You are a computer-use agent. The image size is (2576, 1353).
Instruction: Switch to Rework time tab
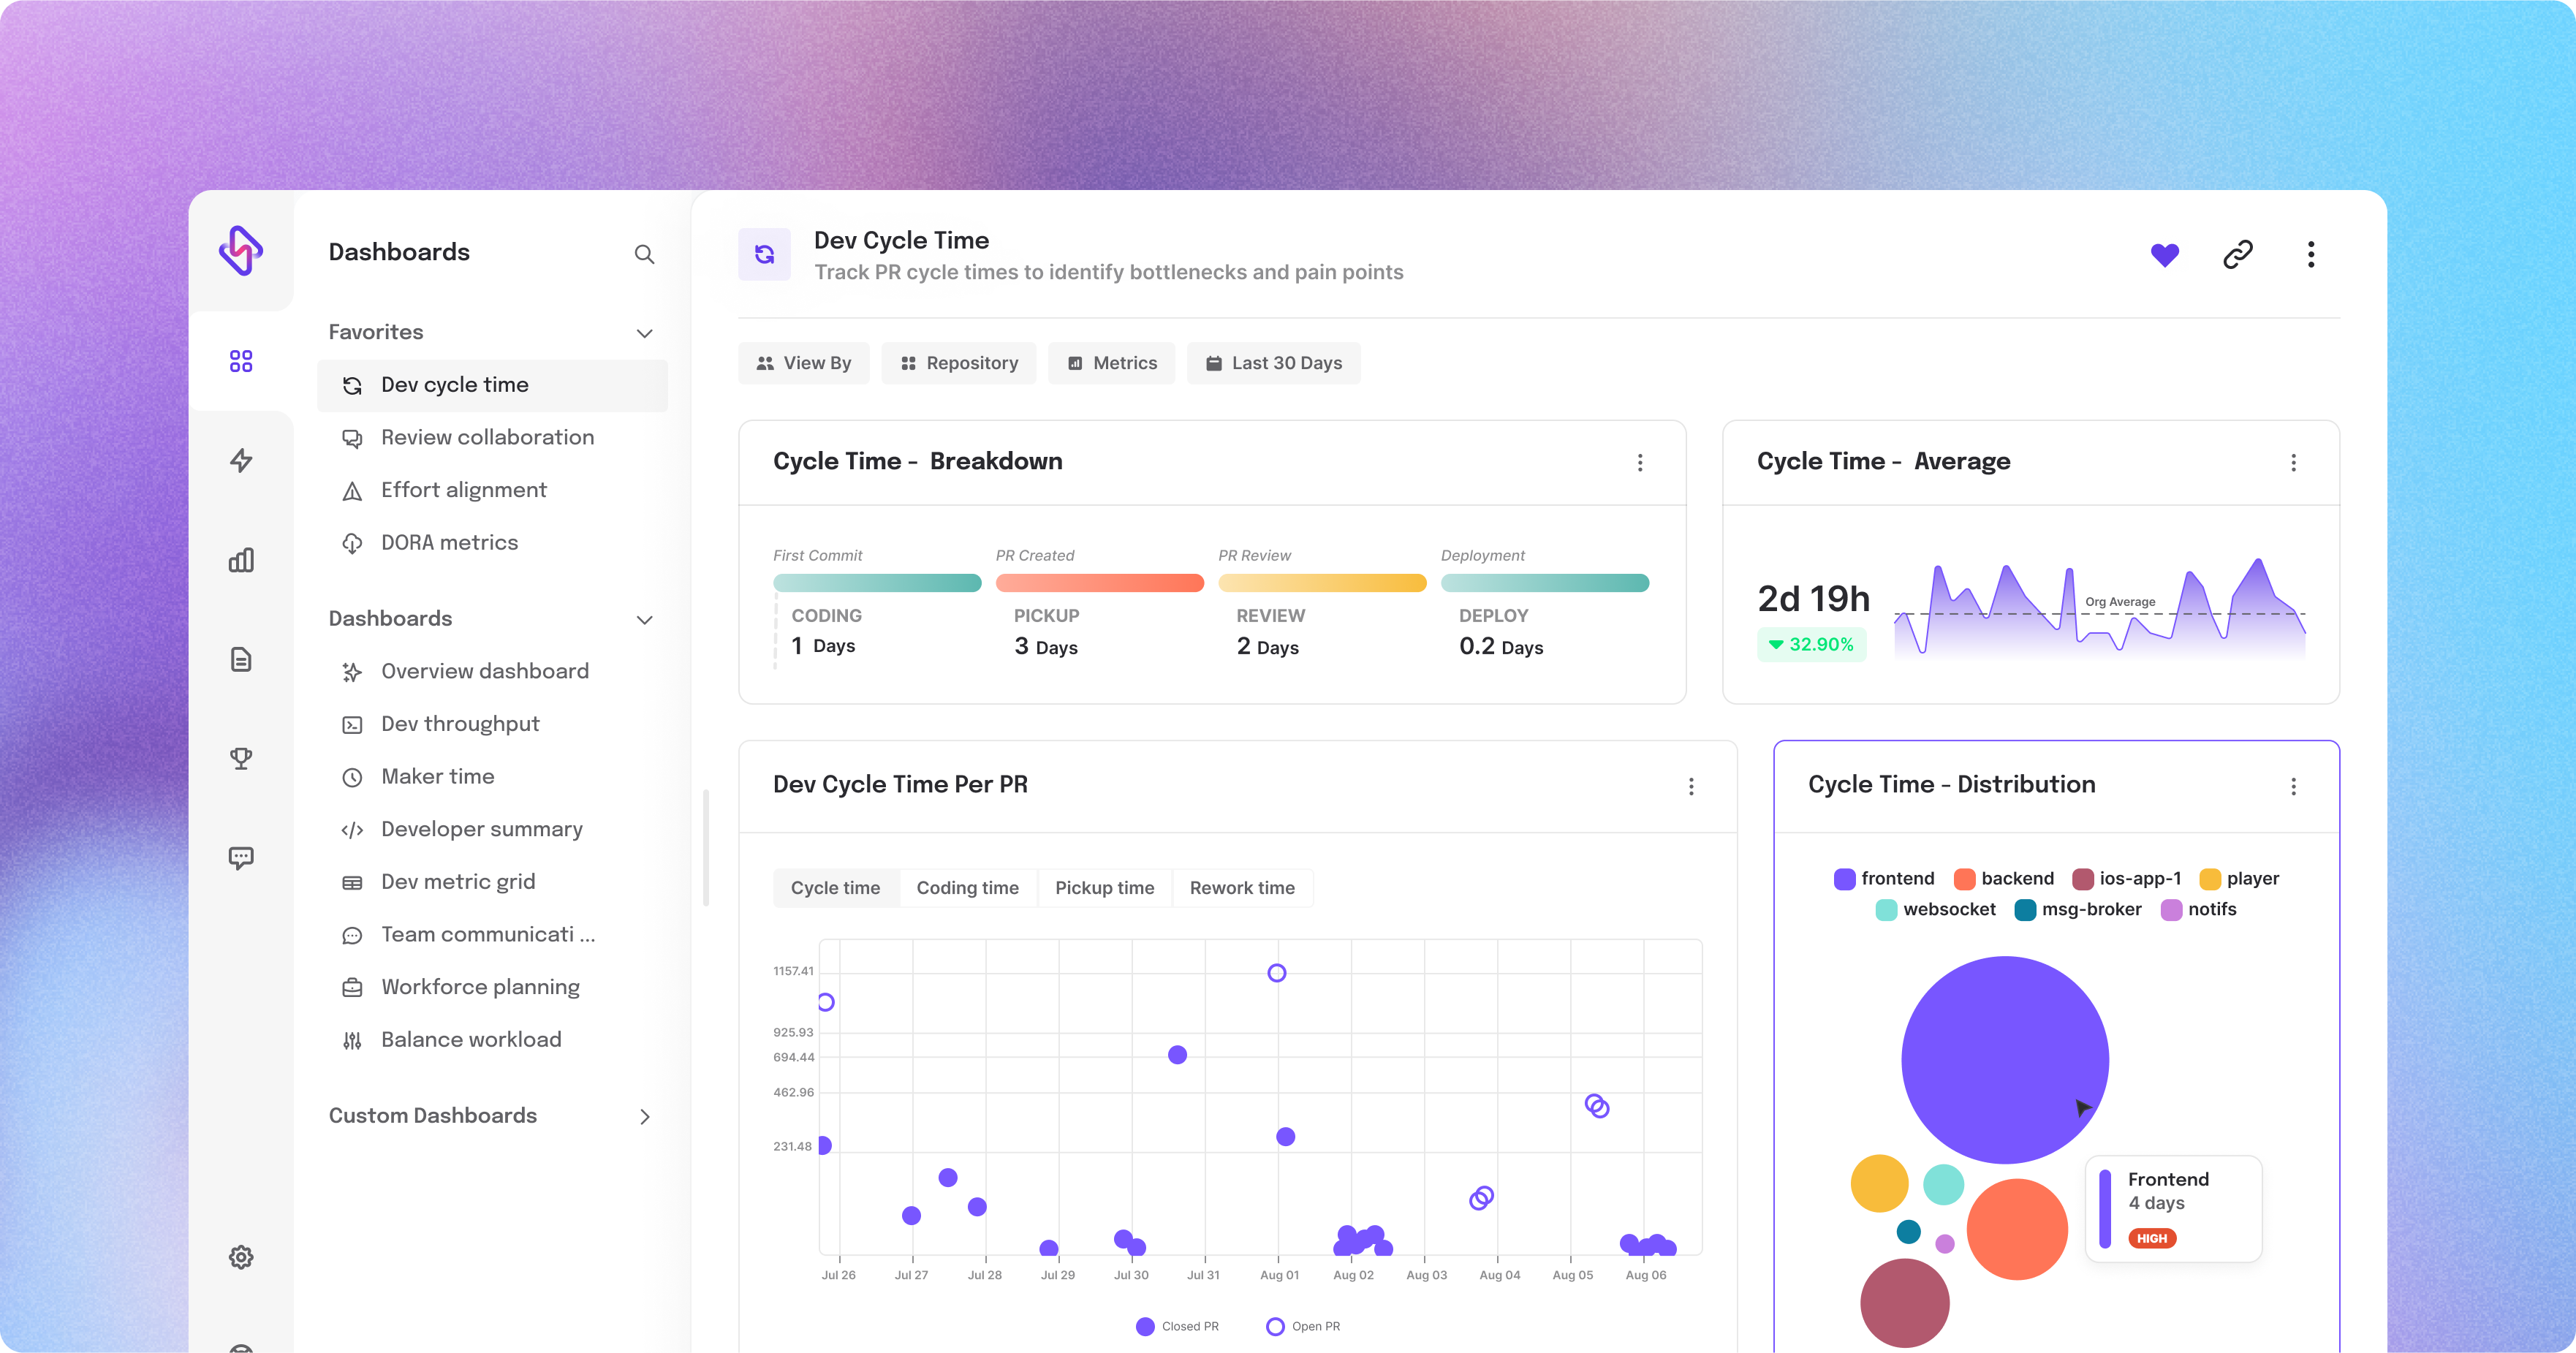[1241, 888]
